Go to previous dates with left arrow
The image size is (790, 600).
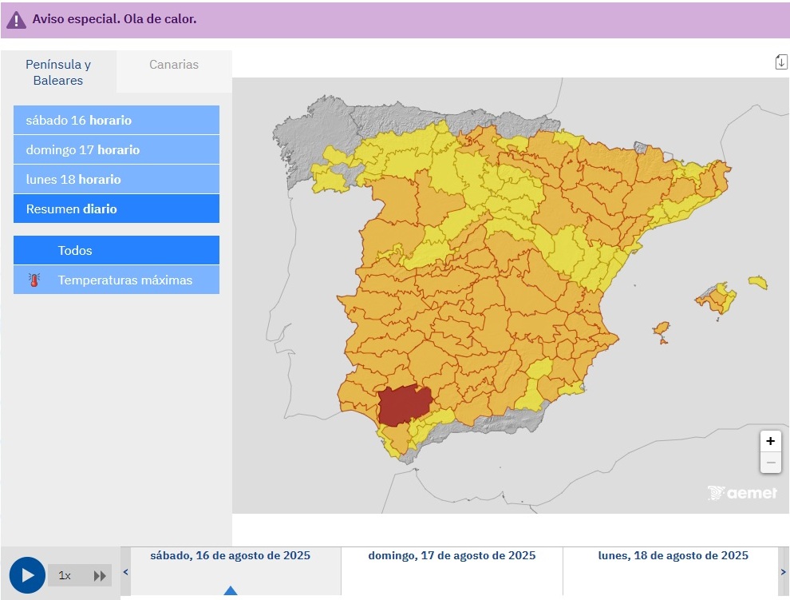pyautogui.click(x=126, y=572)
